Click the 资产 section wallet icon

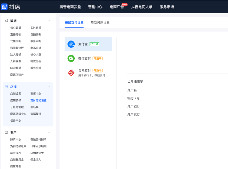(x=6, y=132)
